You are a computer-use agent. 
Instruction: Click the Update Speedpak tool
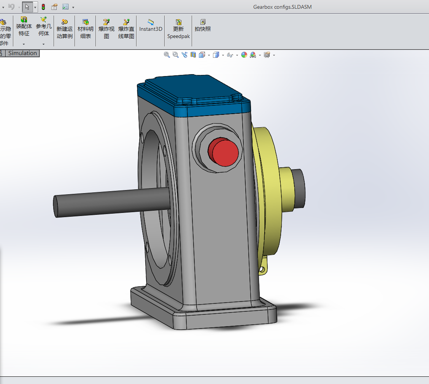pyautogui.click(x=178, y=27)
